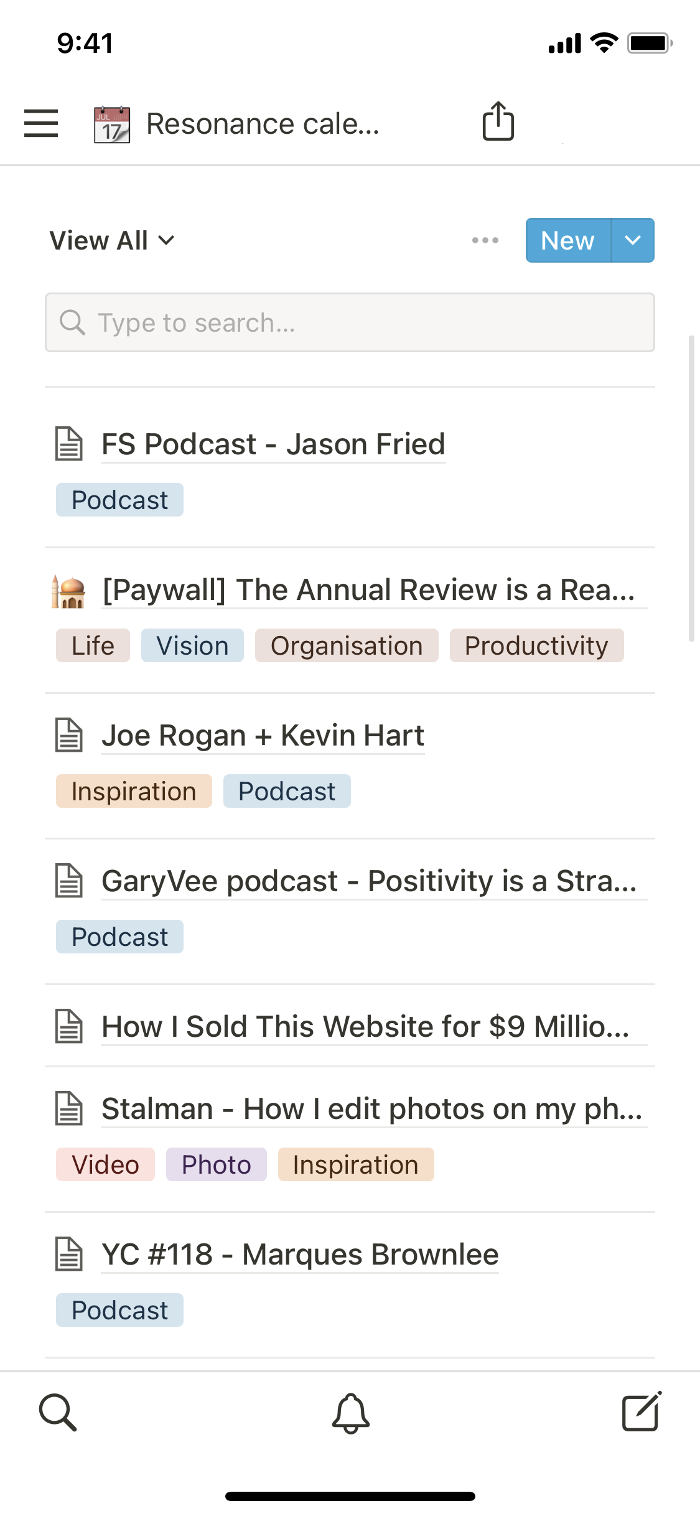Open FS Podcast - Jason Fried page
The height and width of the screenshot is (1516, 700).
(273, 444)
